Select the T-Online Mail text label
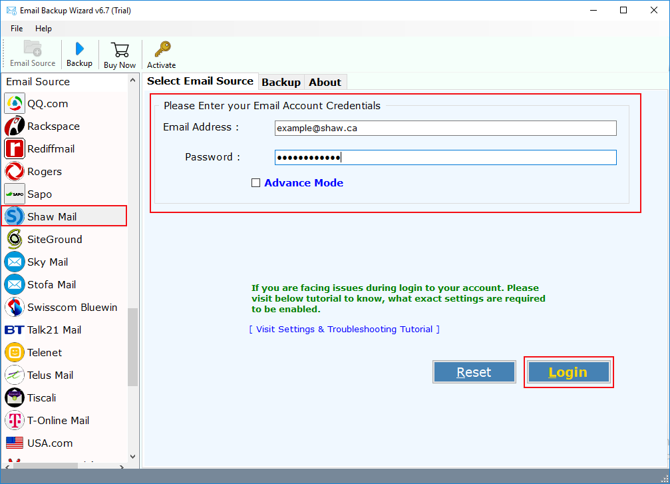 (58, 420)
